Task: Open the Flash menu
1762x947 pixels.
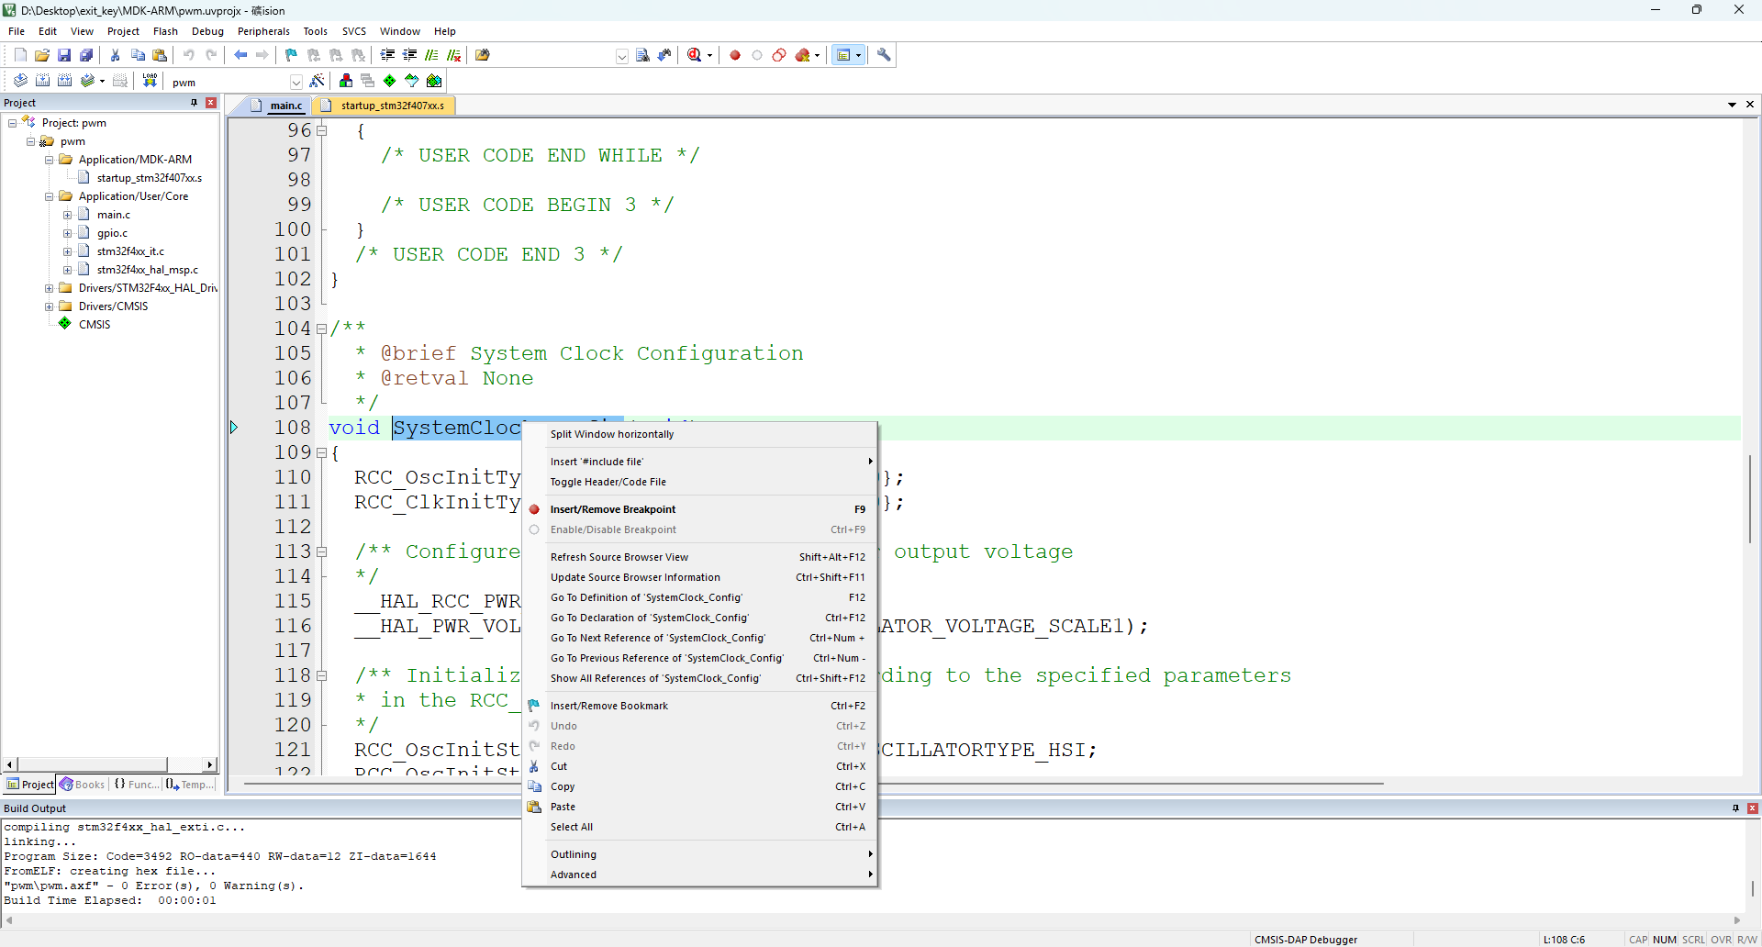Action: point(165,31)
